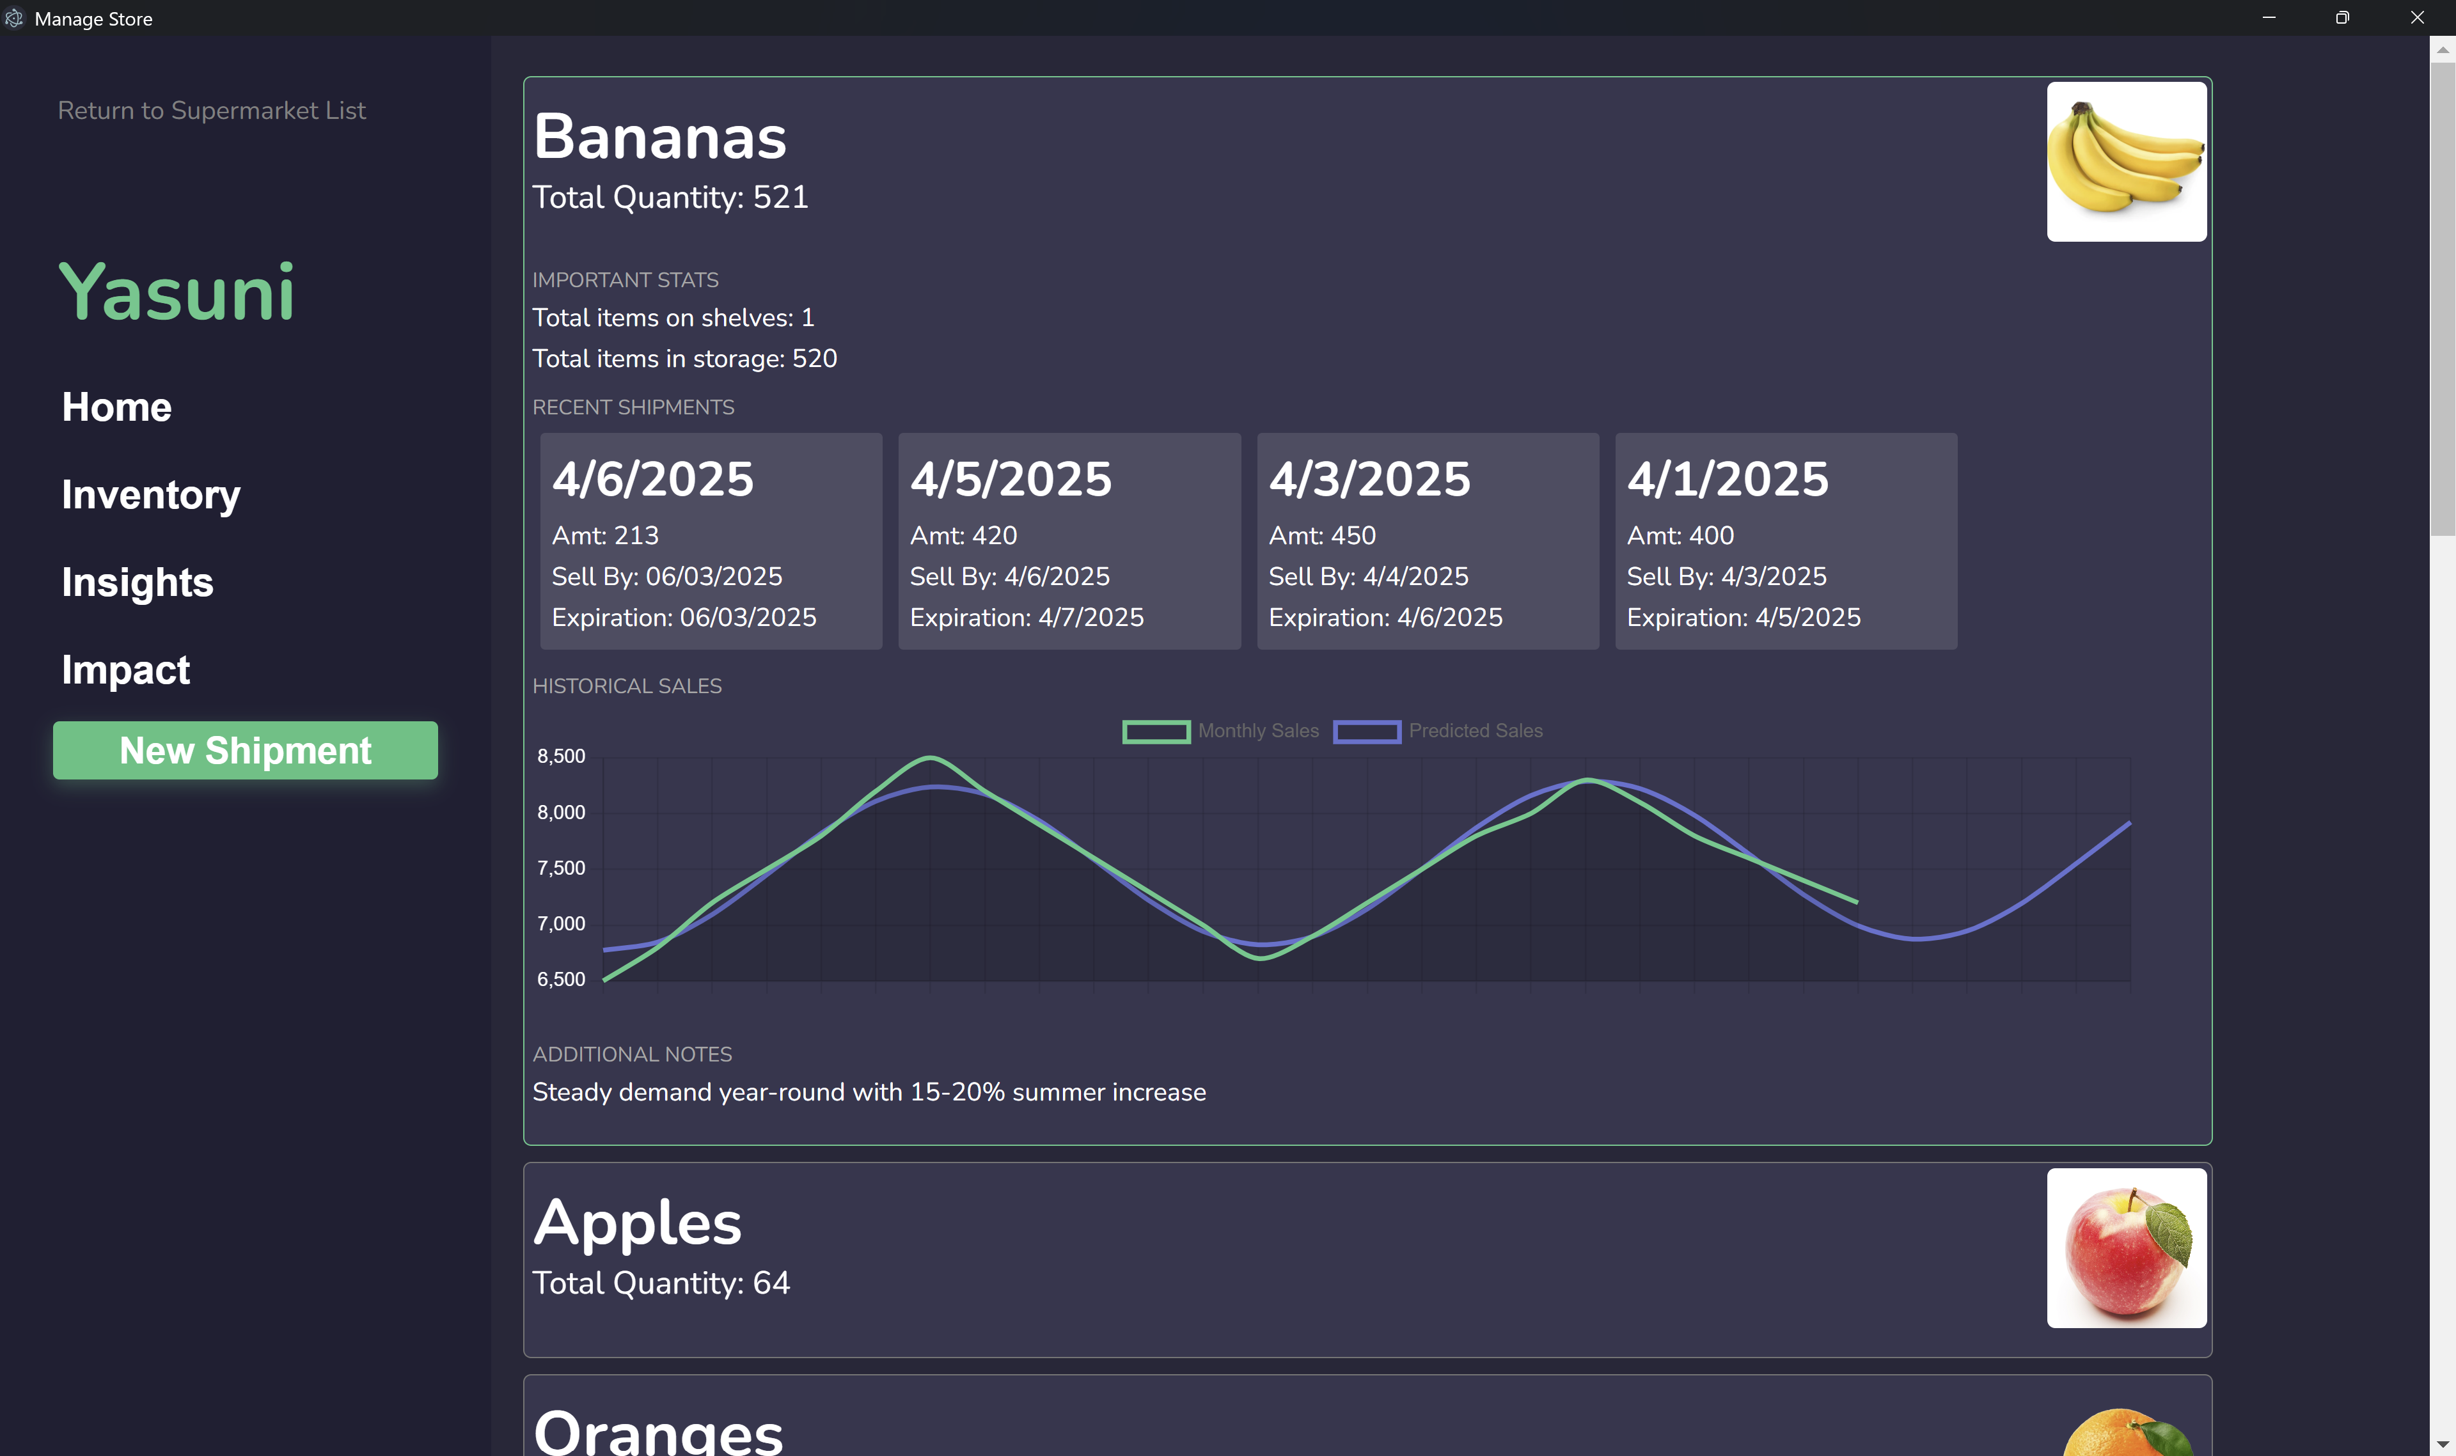The image size is (2456, 1456).
Task: Go to the Inventory section
Action: pos(150,494)
